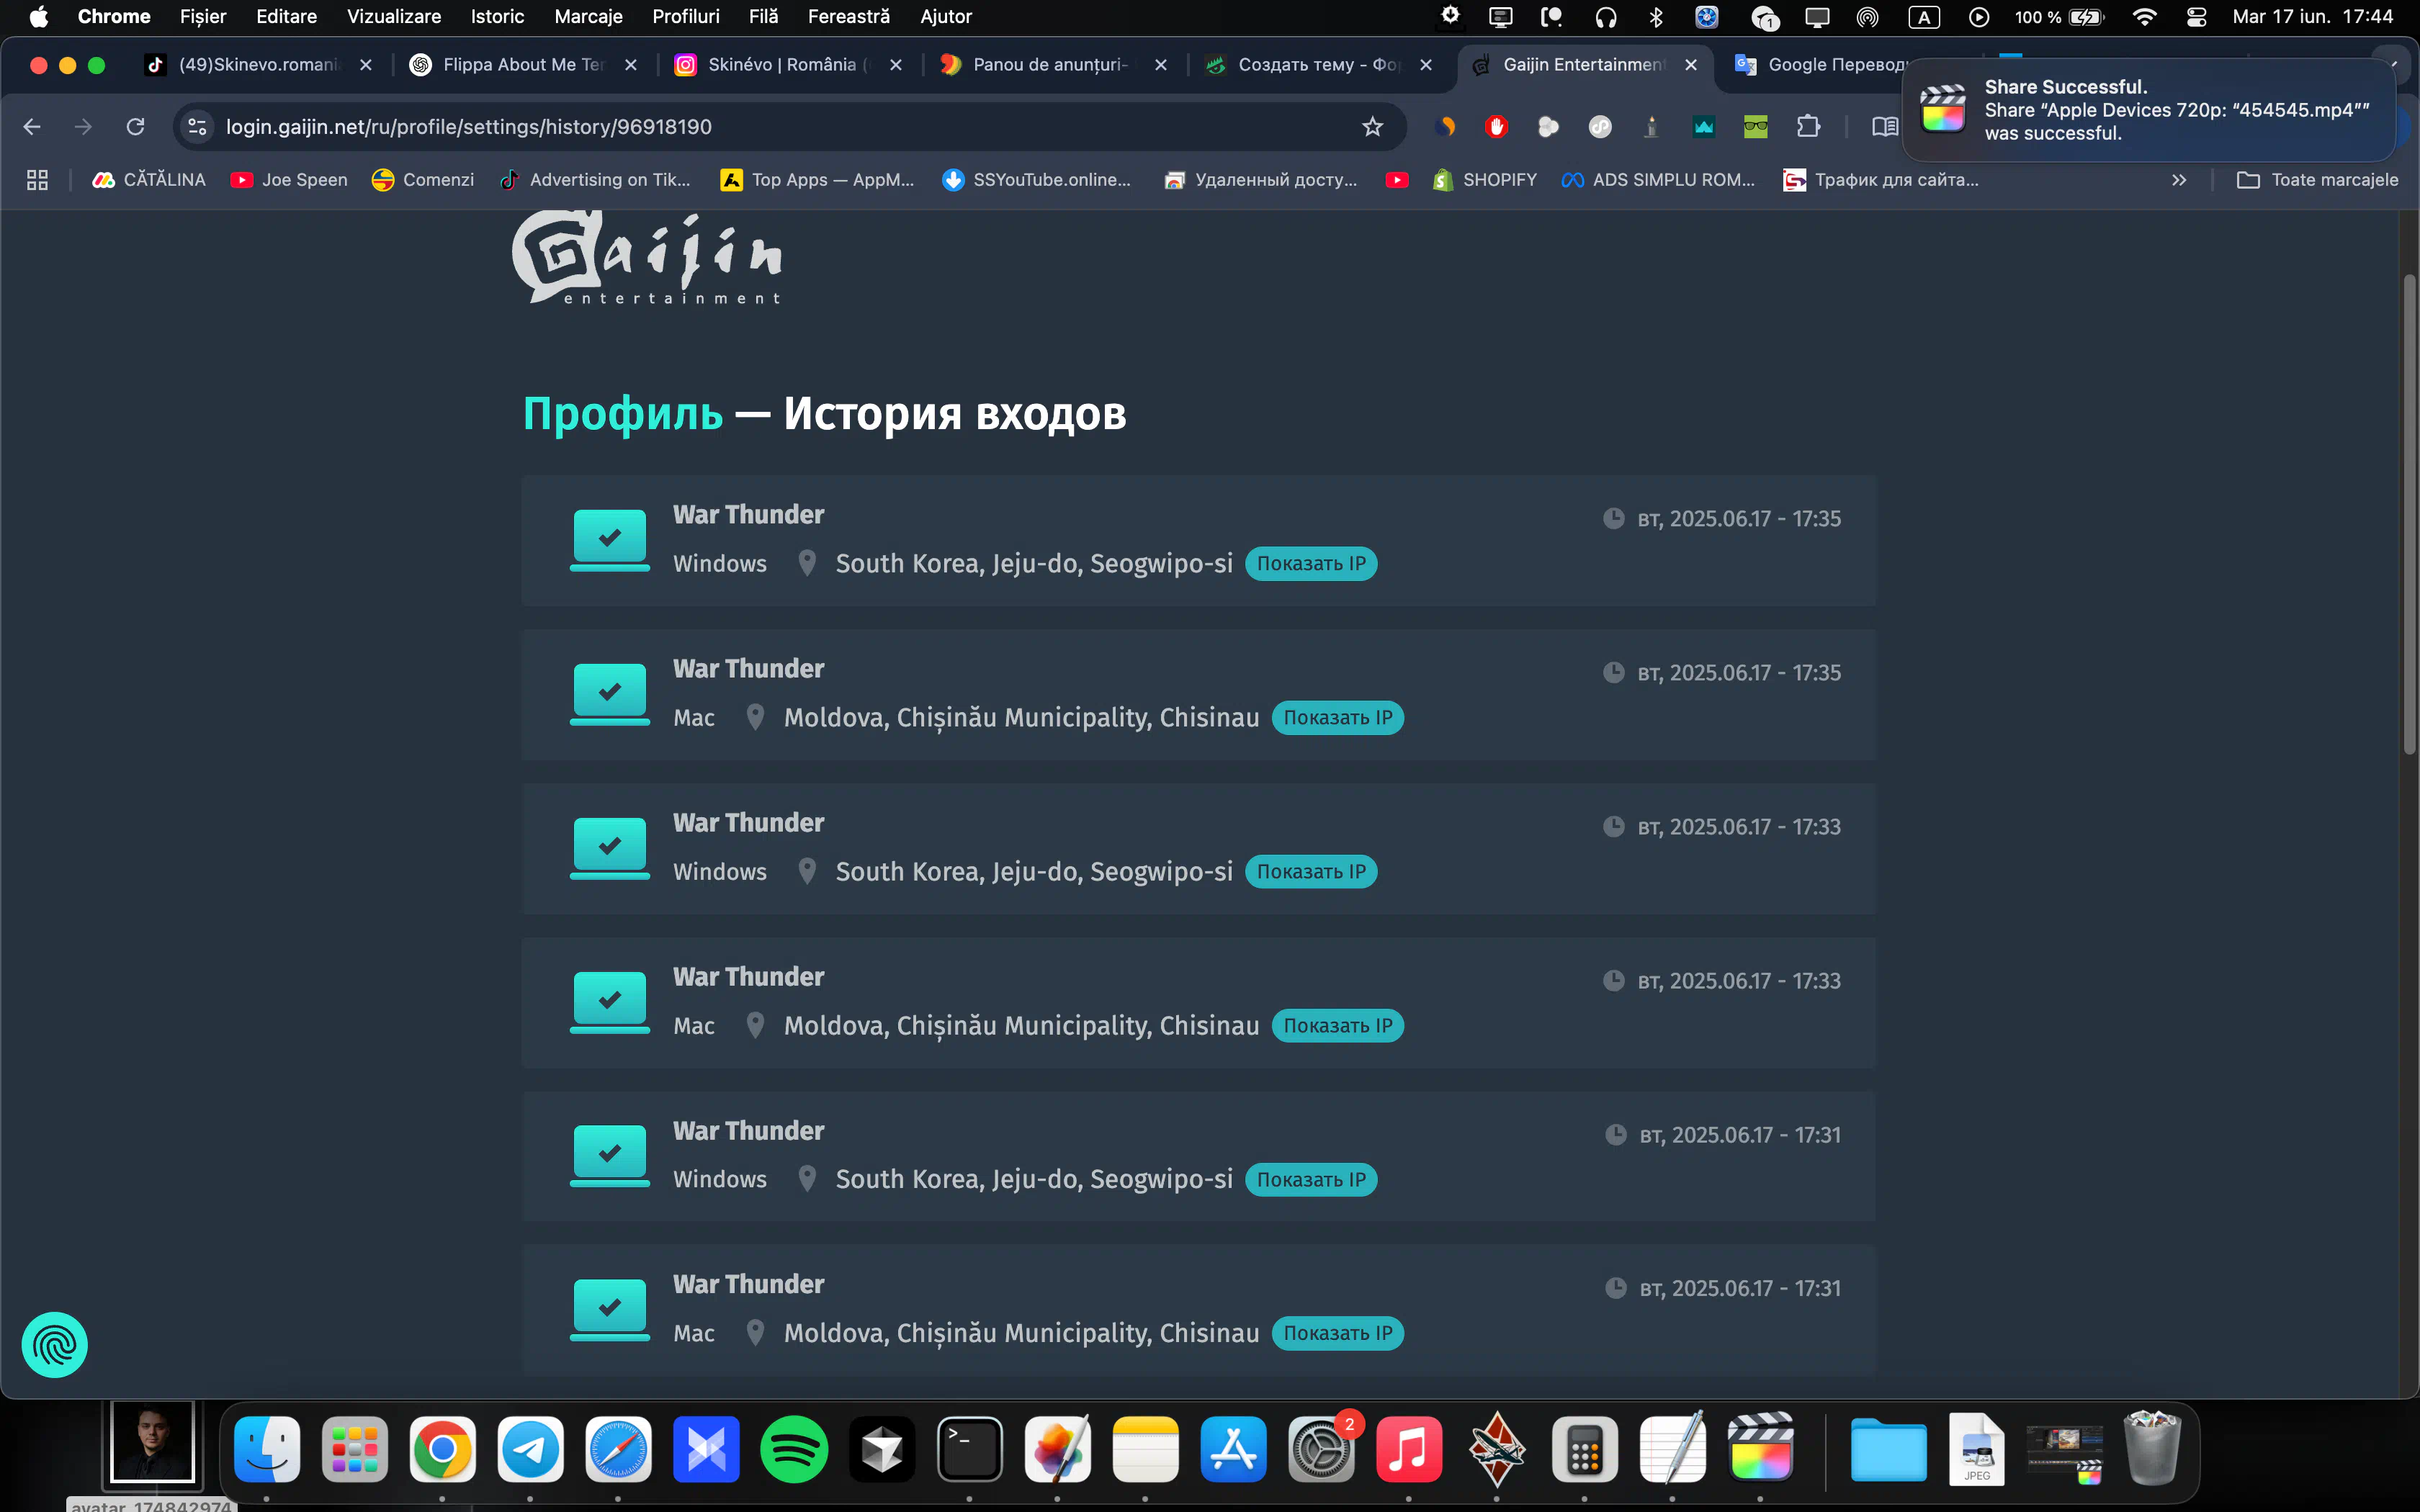Close the Gaijin Entertainment tab
Viewport: 2420px width, 1512px height.
coord(1691,65)
